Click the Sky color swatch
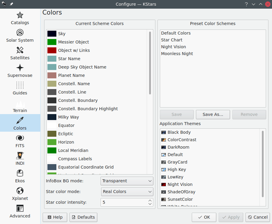The image size is (272, 224). point(52,34)
